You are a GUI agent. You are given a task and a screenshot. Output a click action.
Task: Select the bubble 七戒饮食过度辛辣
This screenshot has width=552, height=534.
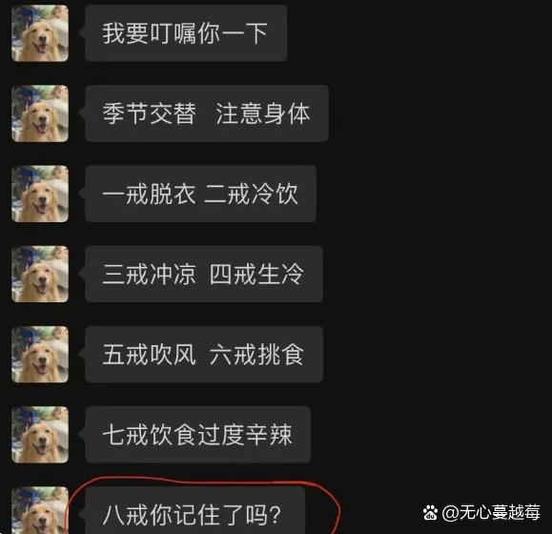click(197, 435)
